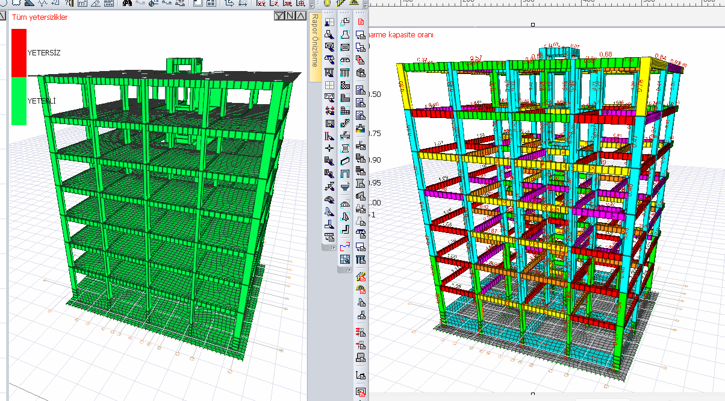Click the funnel filter button in left view

click(279, 16)
